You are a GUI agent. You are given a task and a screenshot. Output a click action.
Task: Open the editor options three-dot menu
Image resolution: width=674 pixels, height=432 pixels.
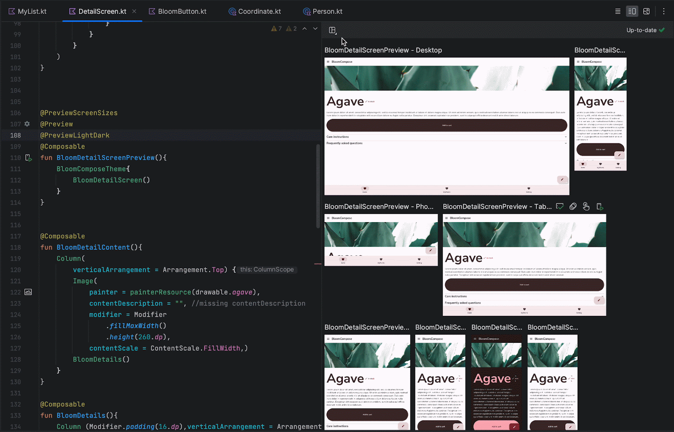point(664,11)
